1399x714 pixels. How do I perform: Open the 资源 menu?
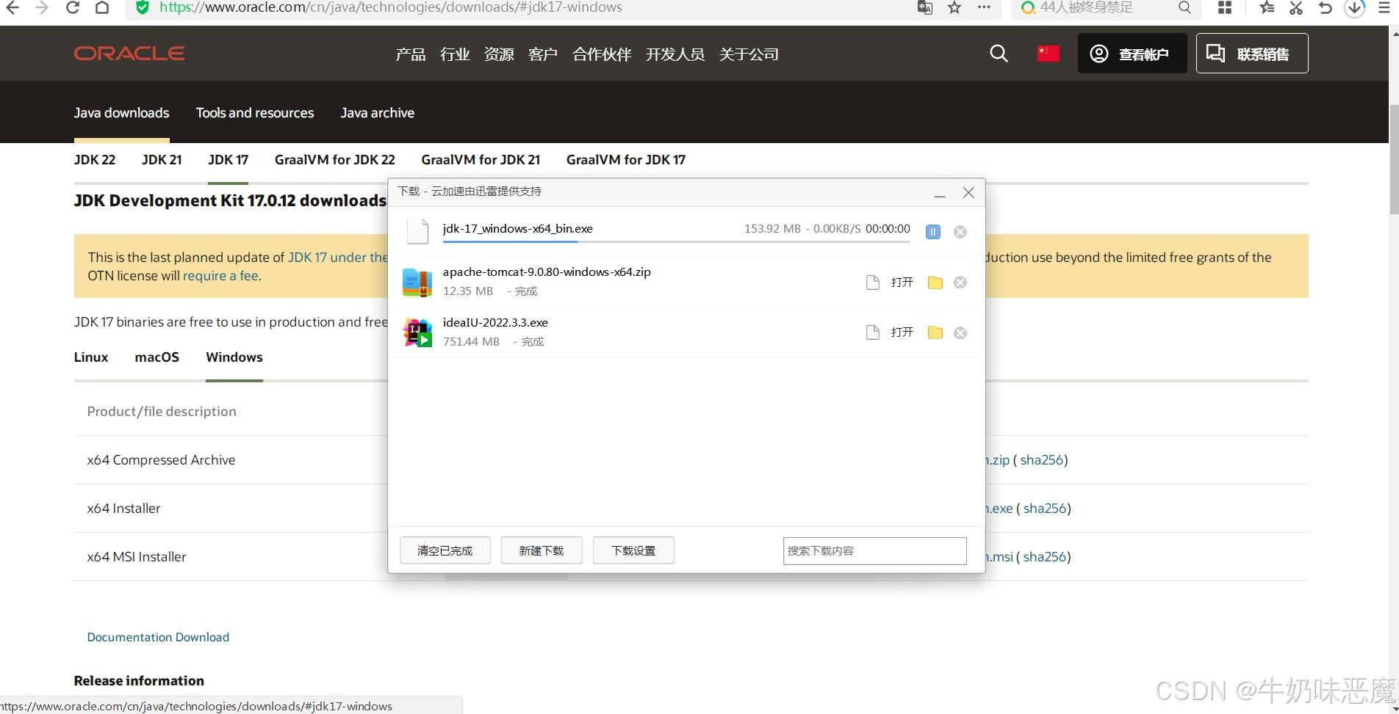coord(499,54)
